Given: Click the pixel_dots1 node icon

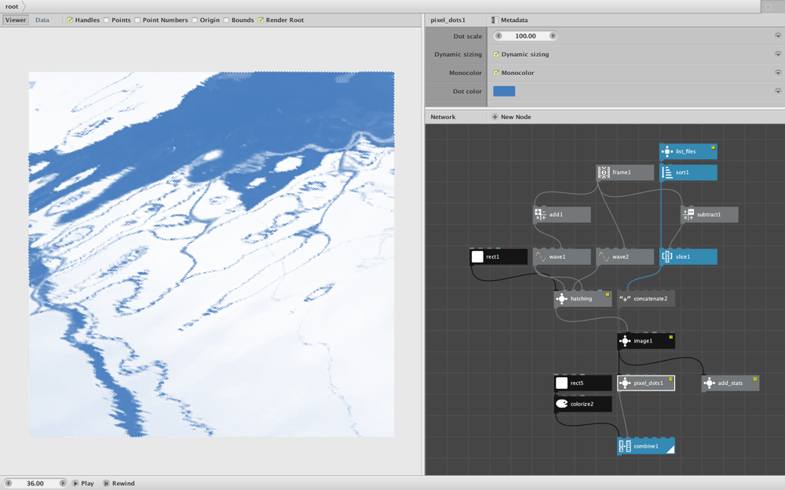Looking at the screenshot, I should pyautogui.click(x=625, y=383).
